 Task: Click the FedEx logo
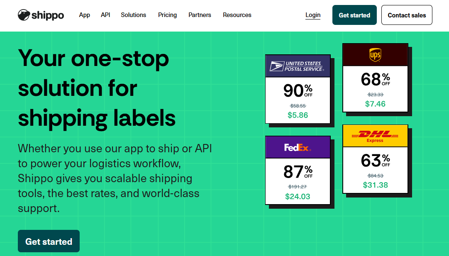[298, 147]
